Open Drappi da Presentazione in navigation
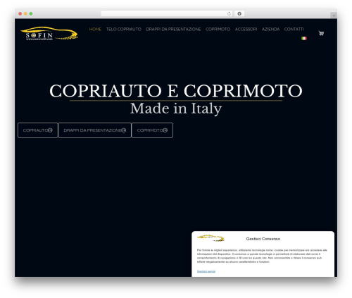 (x=173, y=29)
